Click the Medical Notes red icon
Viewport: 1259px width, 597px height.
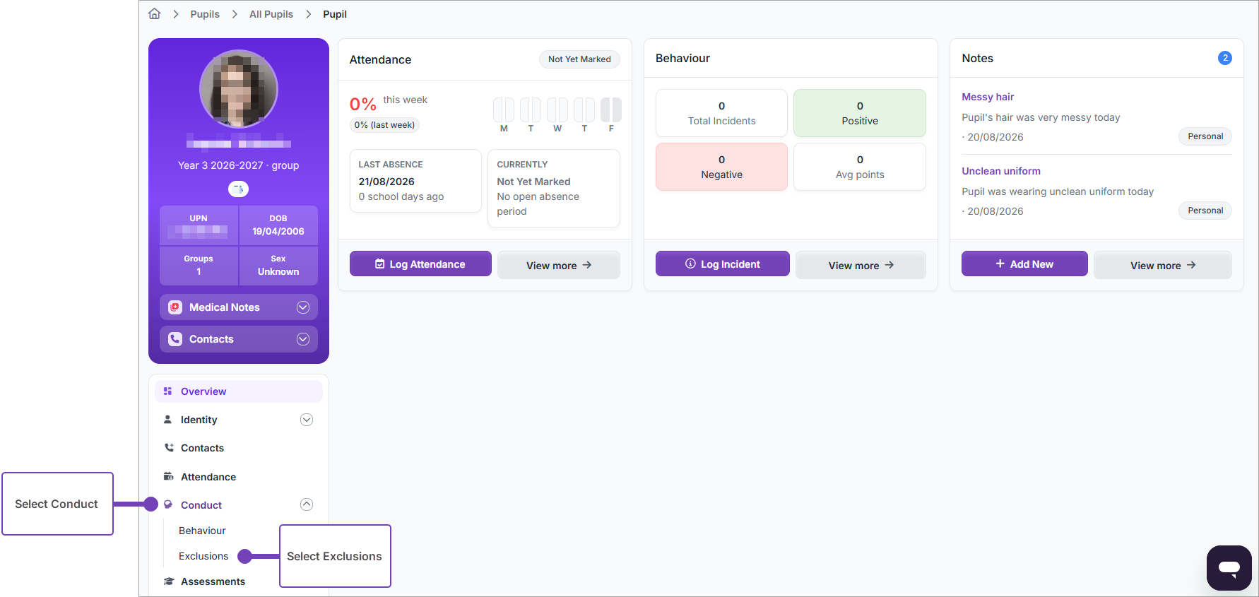click(175, 307)
